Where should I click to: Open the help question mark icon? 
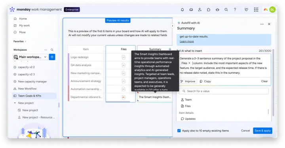(x=235, y=9)
